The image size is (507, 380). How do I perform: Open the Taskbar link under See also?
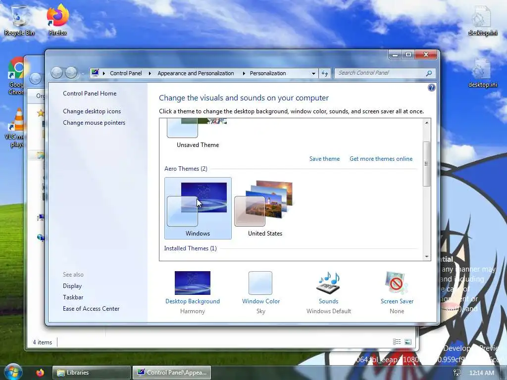[73, 297]
